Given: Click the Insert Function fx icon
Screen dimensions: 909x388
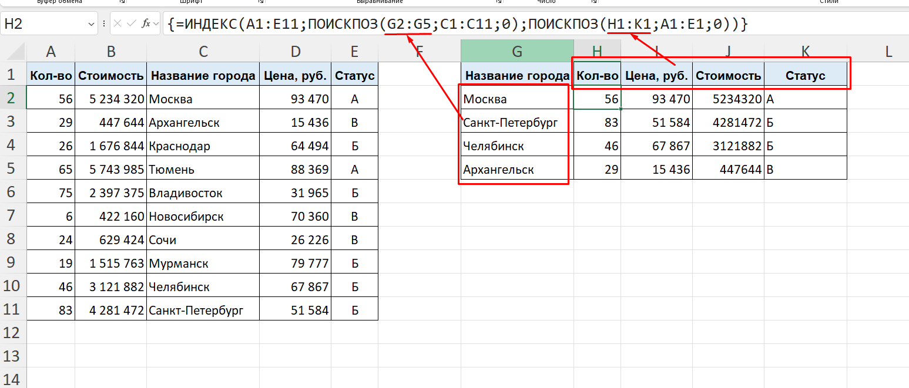Looking at the screenshot, I should pyautogui.click(x=147, y=24).
